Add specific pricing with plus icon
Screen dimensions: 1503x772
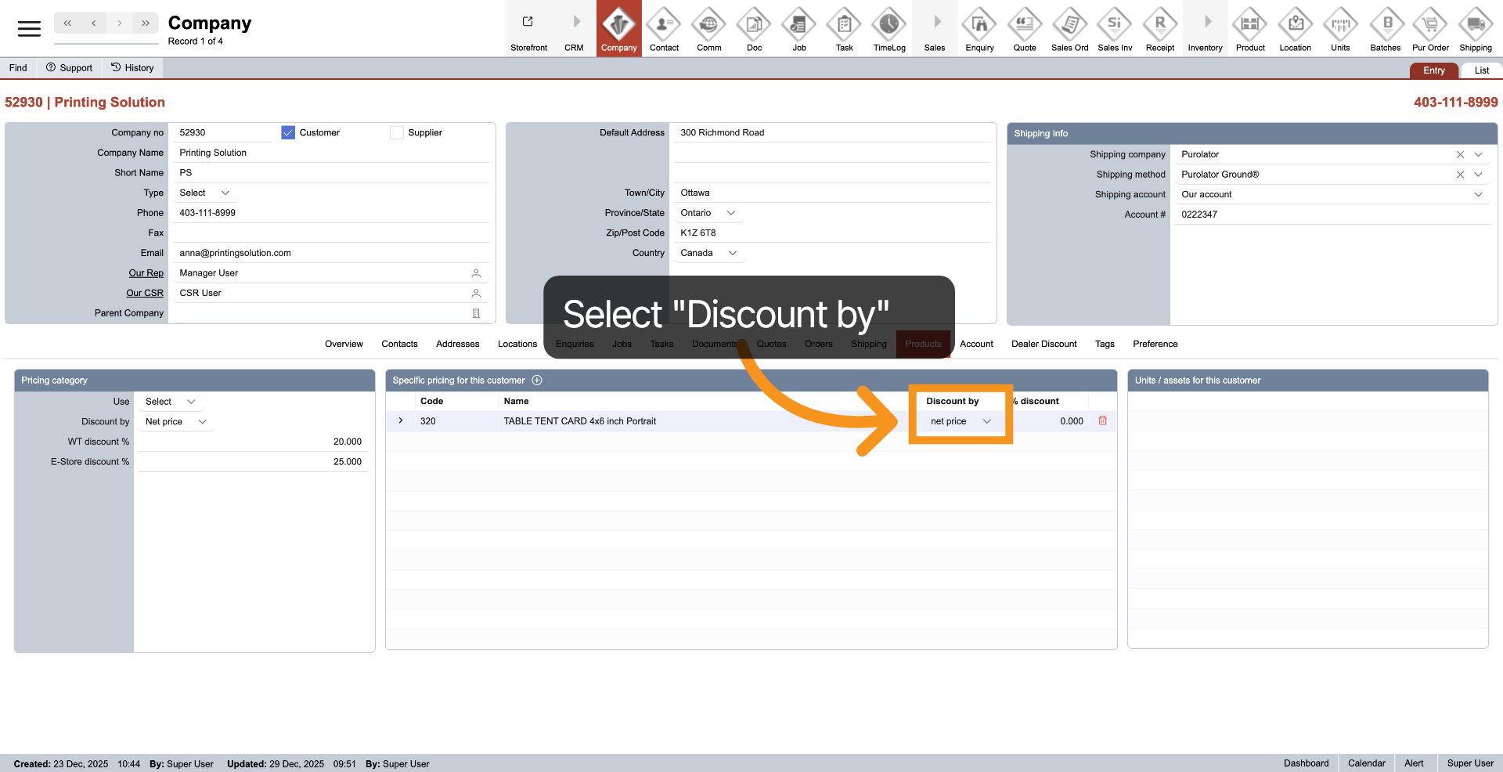pos(537,381)
